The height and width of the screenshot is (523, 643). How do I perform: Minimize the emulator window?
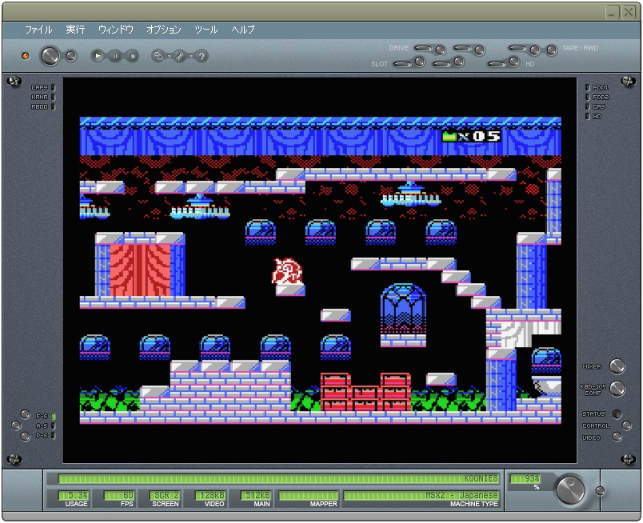tap(613, 12)
